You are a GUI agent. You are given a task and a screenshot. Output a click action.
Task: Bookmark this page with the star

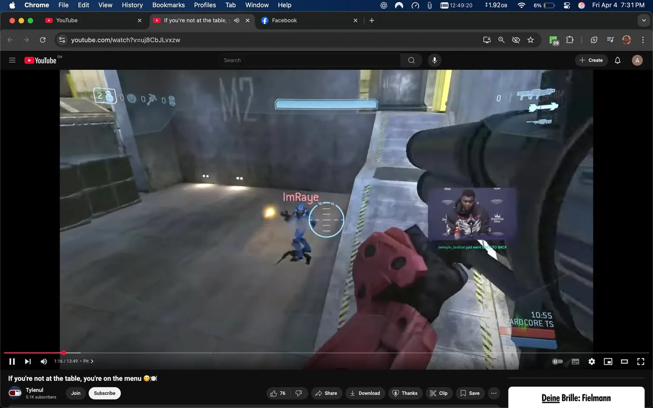pyautogui.click(x=530, y=40)
